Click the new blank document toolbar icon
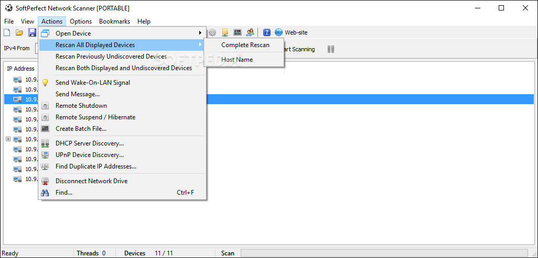 click(6, 32)
